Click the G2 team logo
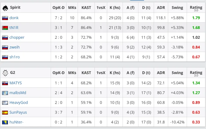The width and height of the screenshot is (206, 129). tap(5, 73)
